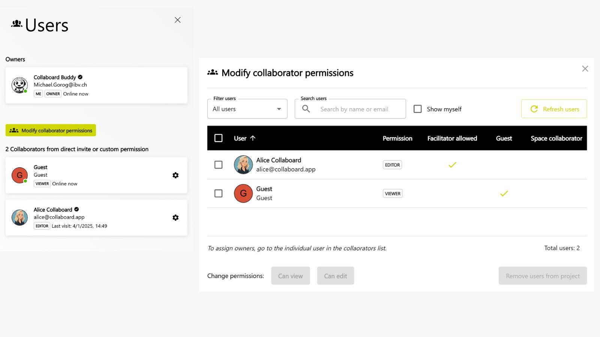Screen dimensions: 600x337
Task: Open settings gear next to Alice Collaboard
Action: [175, 217]
